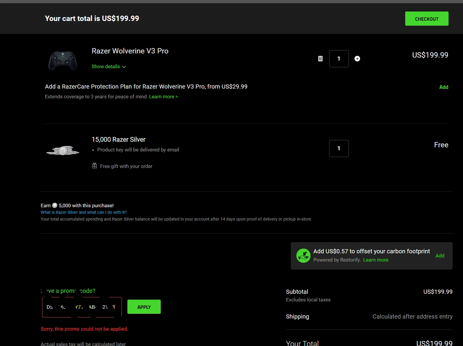Click 'Your cart total is US$199.99' heading

pyautogui.click(x=92, y=18)
